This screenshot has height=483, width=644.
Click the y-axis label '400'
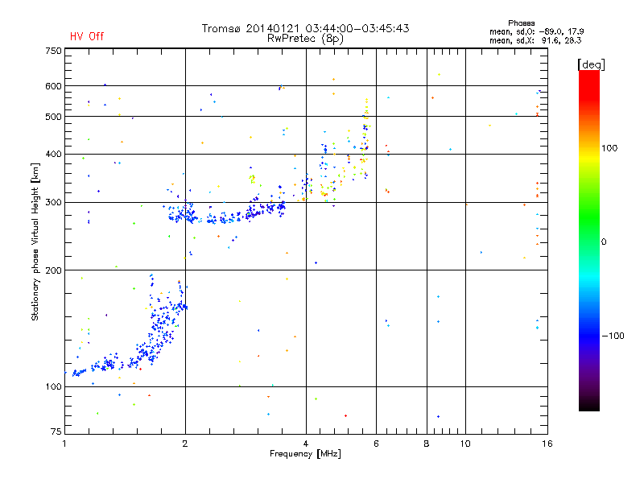coord(53,155)
